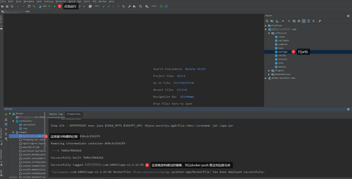Collapse the Images node in Docker
Screen dimensions: 352x179
[x=14, y=132]
